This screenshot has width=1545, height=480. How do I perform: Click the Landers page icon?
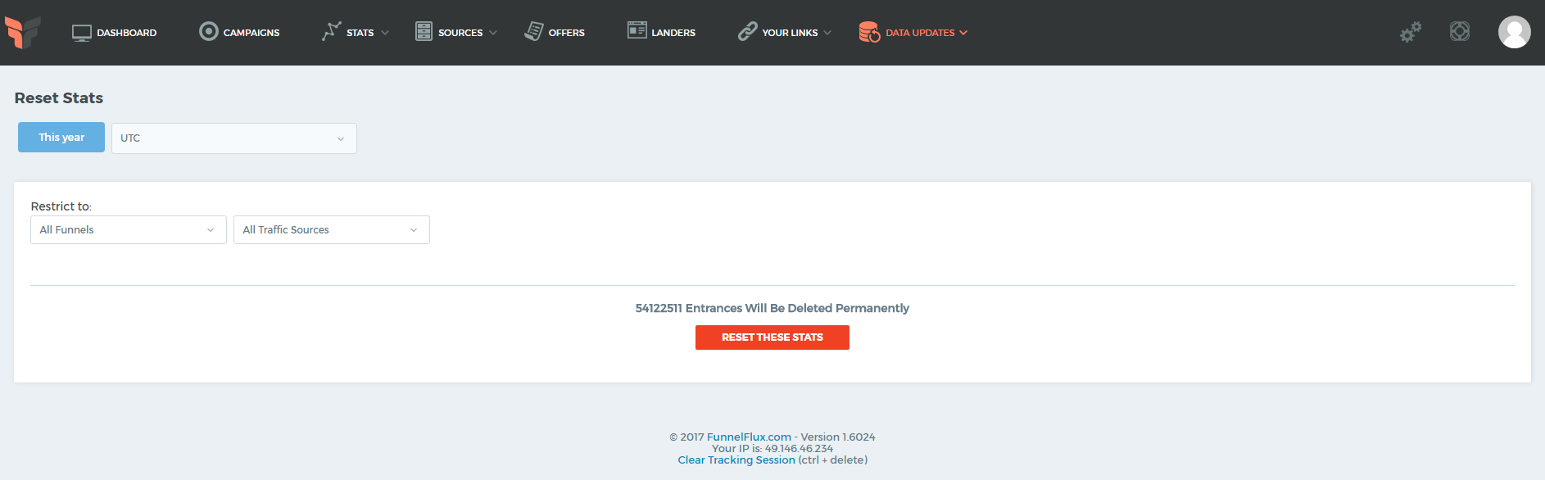point(637,31)
